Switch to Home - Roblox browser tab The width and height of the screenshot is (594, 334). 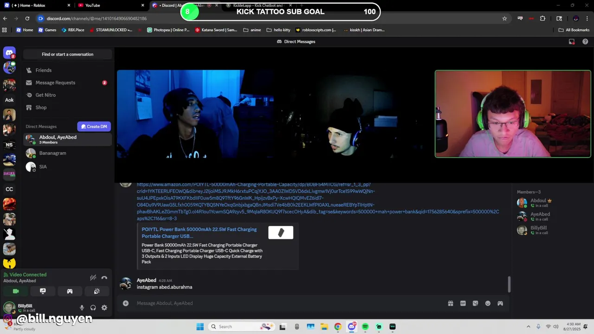tap(37, 6)
